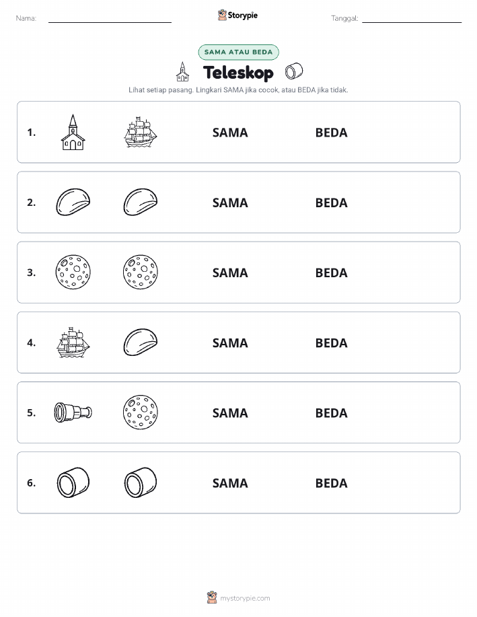477x617 pixels.
Task: Click the Nama input line
Action: pos(110,19)
